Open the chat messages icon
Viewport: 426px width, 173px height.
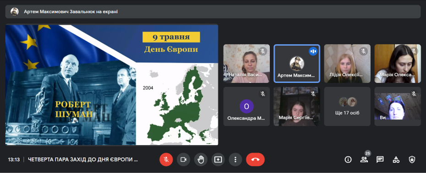tap(380, 160)
